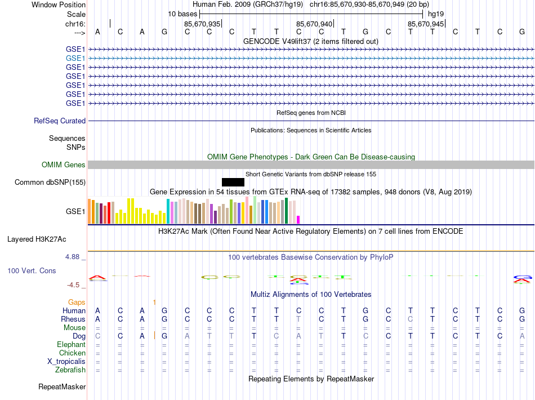Select the Chicken species label

(72, 353)
